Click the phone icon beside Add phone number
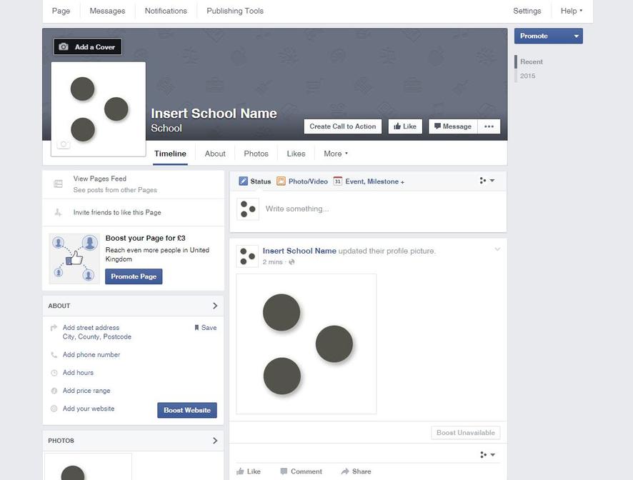The width and height of the screenshot is (633, 480). 54,355
